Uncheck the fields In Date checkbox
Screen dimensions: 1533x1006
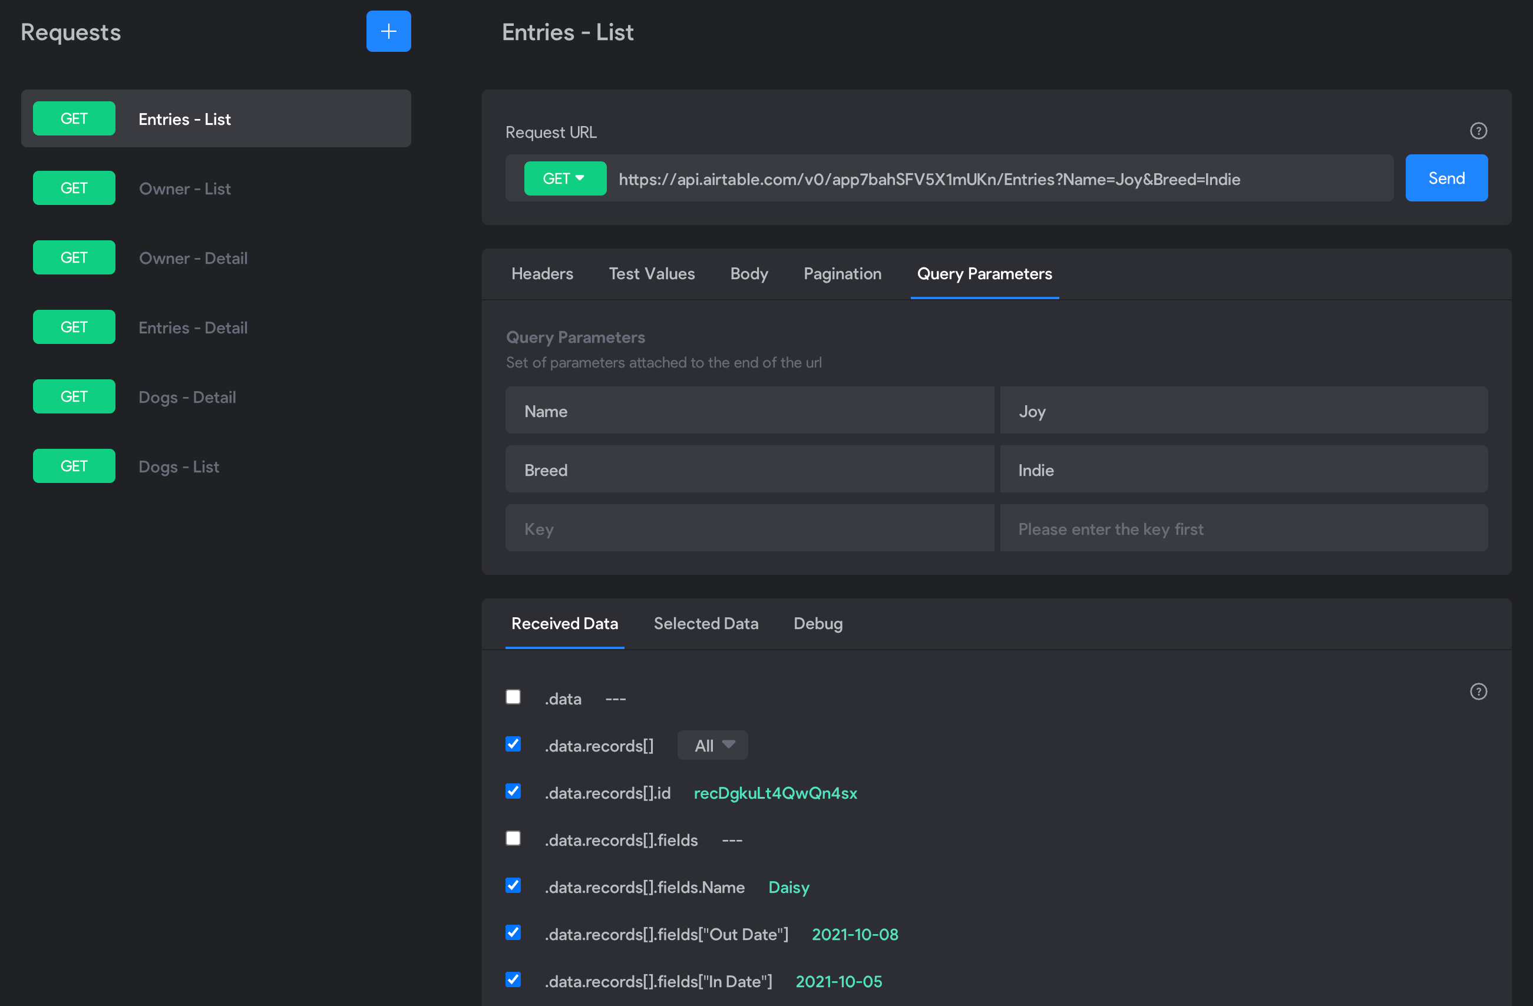pyautogui.click(x=513, y=979)
